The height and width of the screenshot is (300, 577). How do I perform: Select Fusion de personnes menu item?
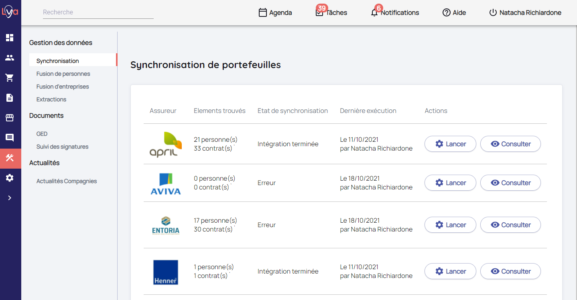click(x=63, y=74)
